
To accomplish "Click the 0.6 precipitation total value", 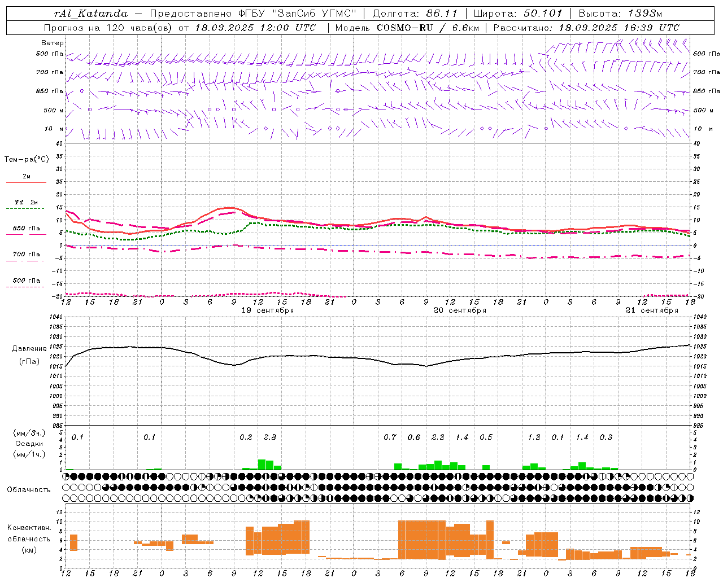I will click(414, 437).
